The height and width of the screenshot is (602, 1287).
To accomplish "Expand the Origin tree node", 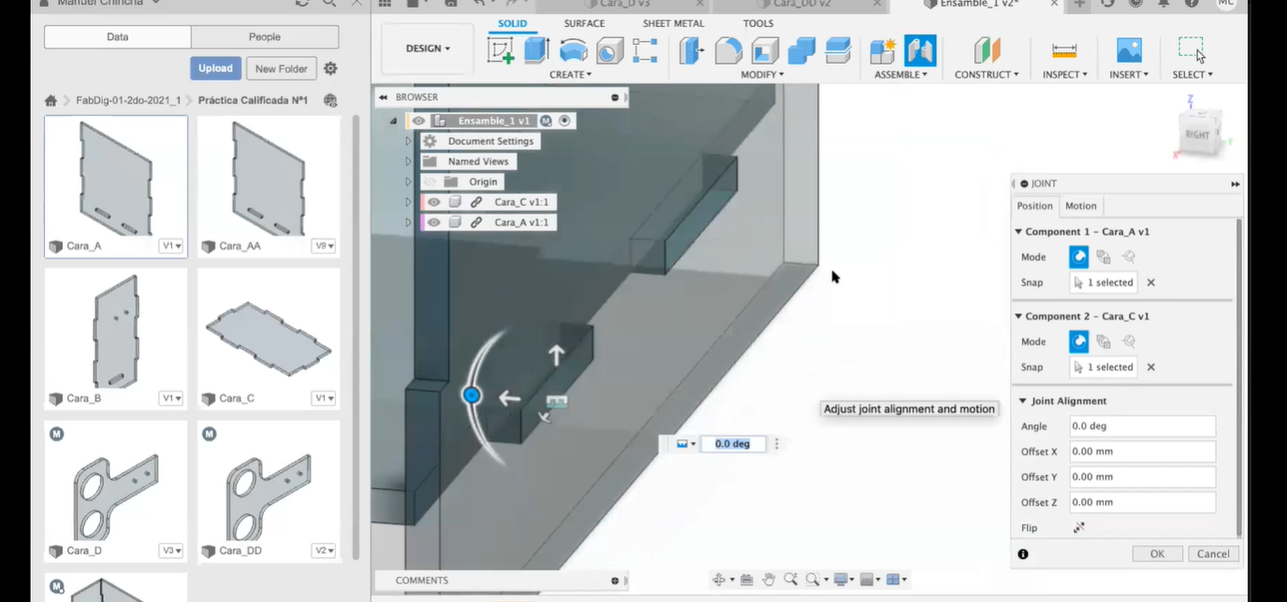I will click(x=408, y=181).
